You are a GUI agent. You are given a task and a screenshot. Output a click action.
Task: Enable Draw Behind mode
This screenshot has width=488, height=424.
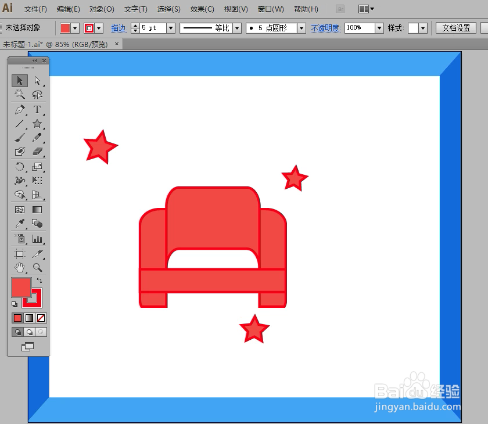pos(29,332)
